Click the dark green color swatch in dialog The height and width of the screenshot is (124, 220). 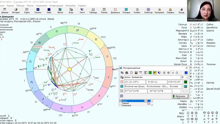point(186,82)
